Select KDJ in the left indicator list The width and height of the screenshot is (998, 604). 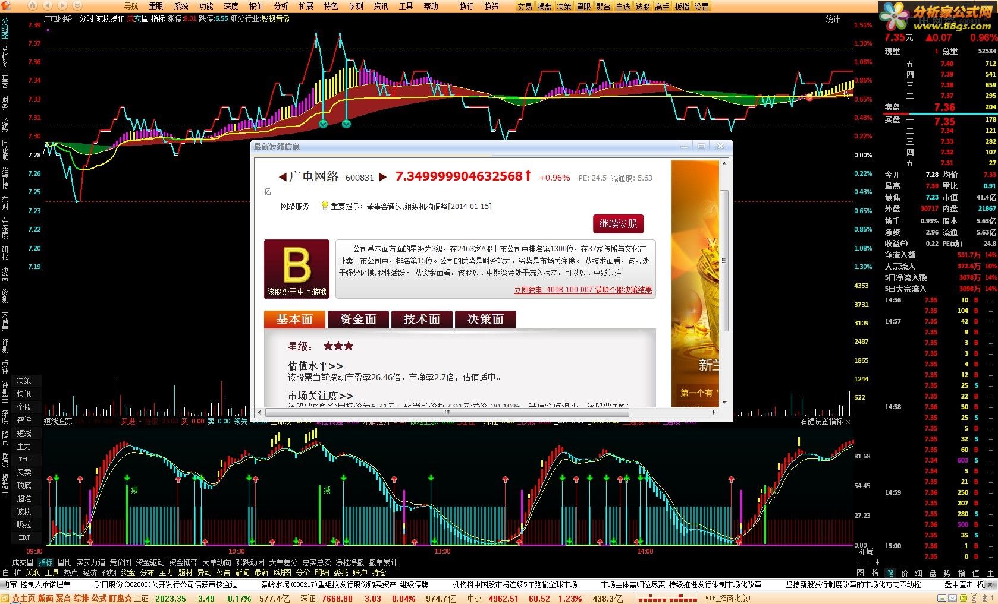[24, 537]
